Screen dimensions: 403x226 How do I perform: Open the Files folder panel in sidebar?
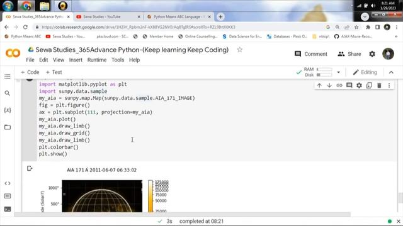8,127
